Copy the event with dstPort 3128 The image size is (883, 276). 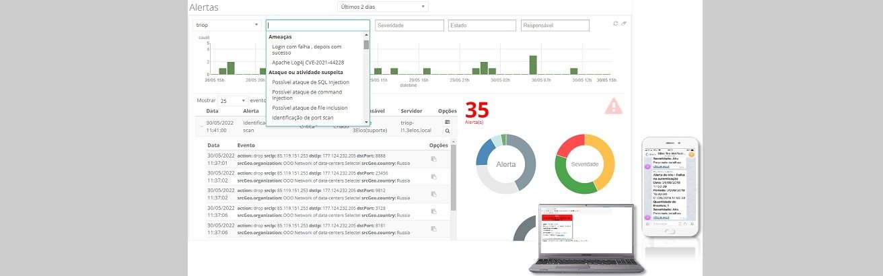pos(434,211)
